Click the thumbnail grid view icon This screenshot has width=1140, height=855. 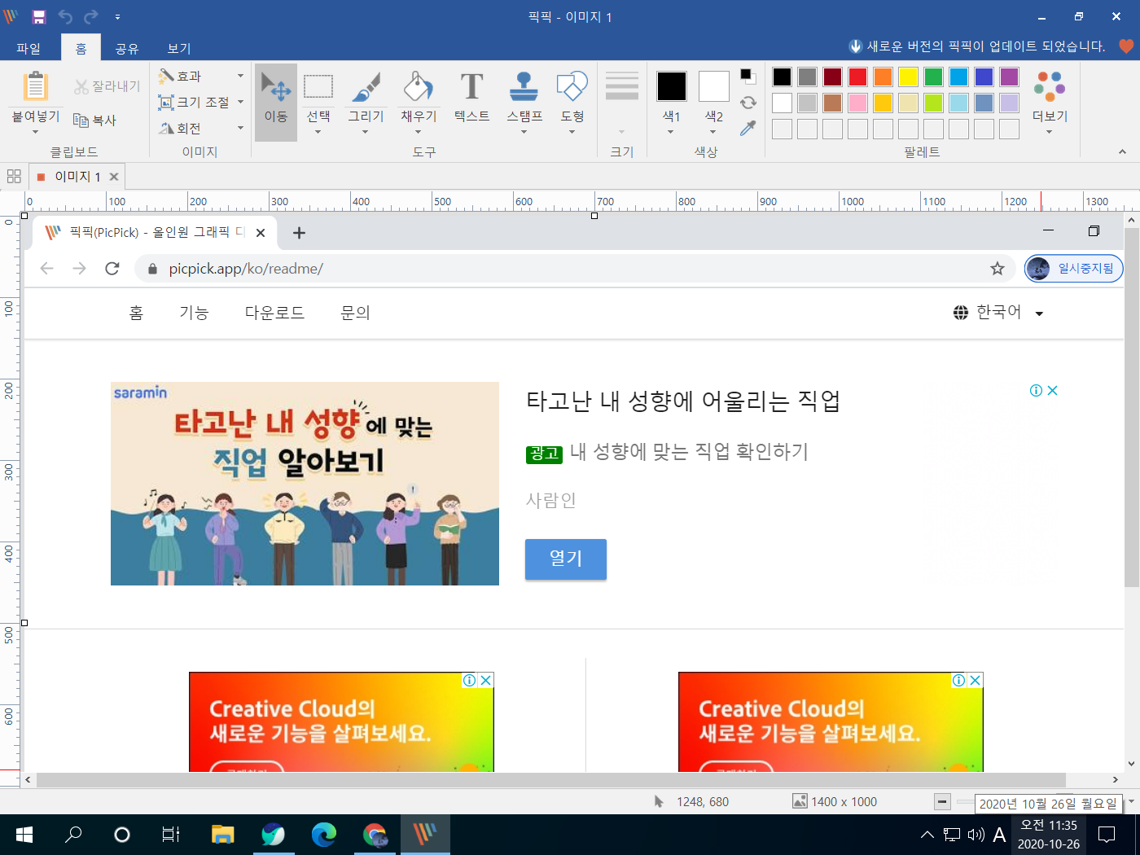click(14, 176)
